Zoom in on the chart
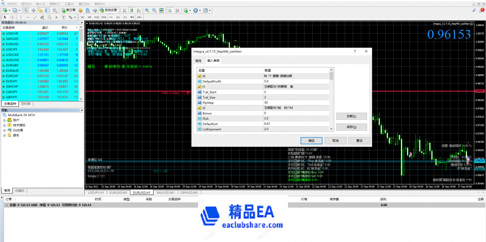Viewport: 486px width, 242px height. 147,10
